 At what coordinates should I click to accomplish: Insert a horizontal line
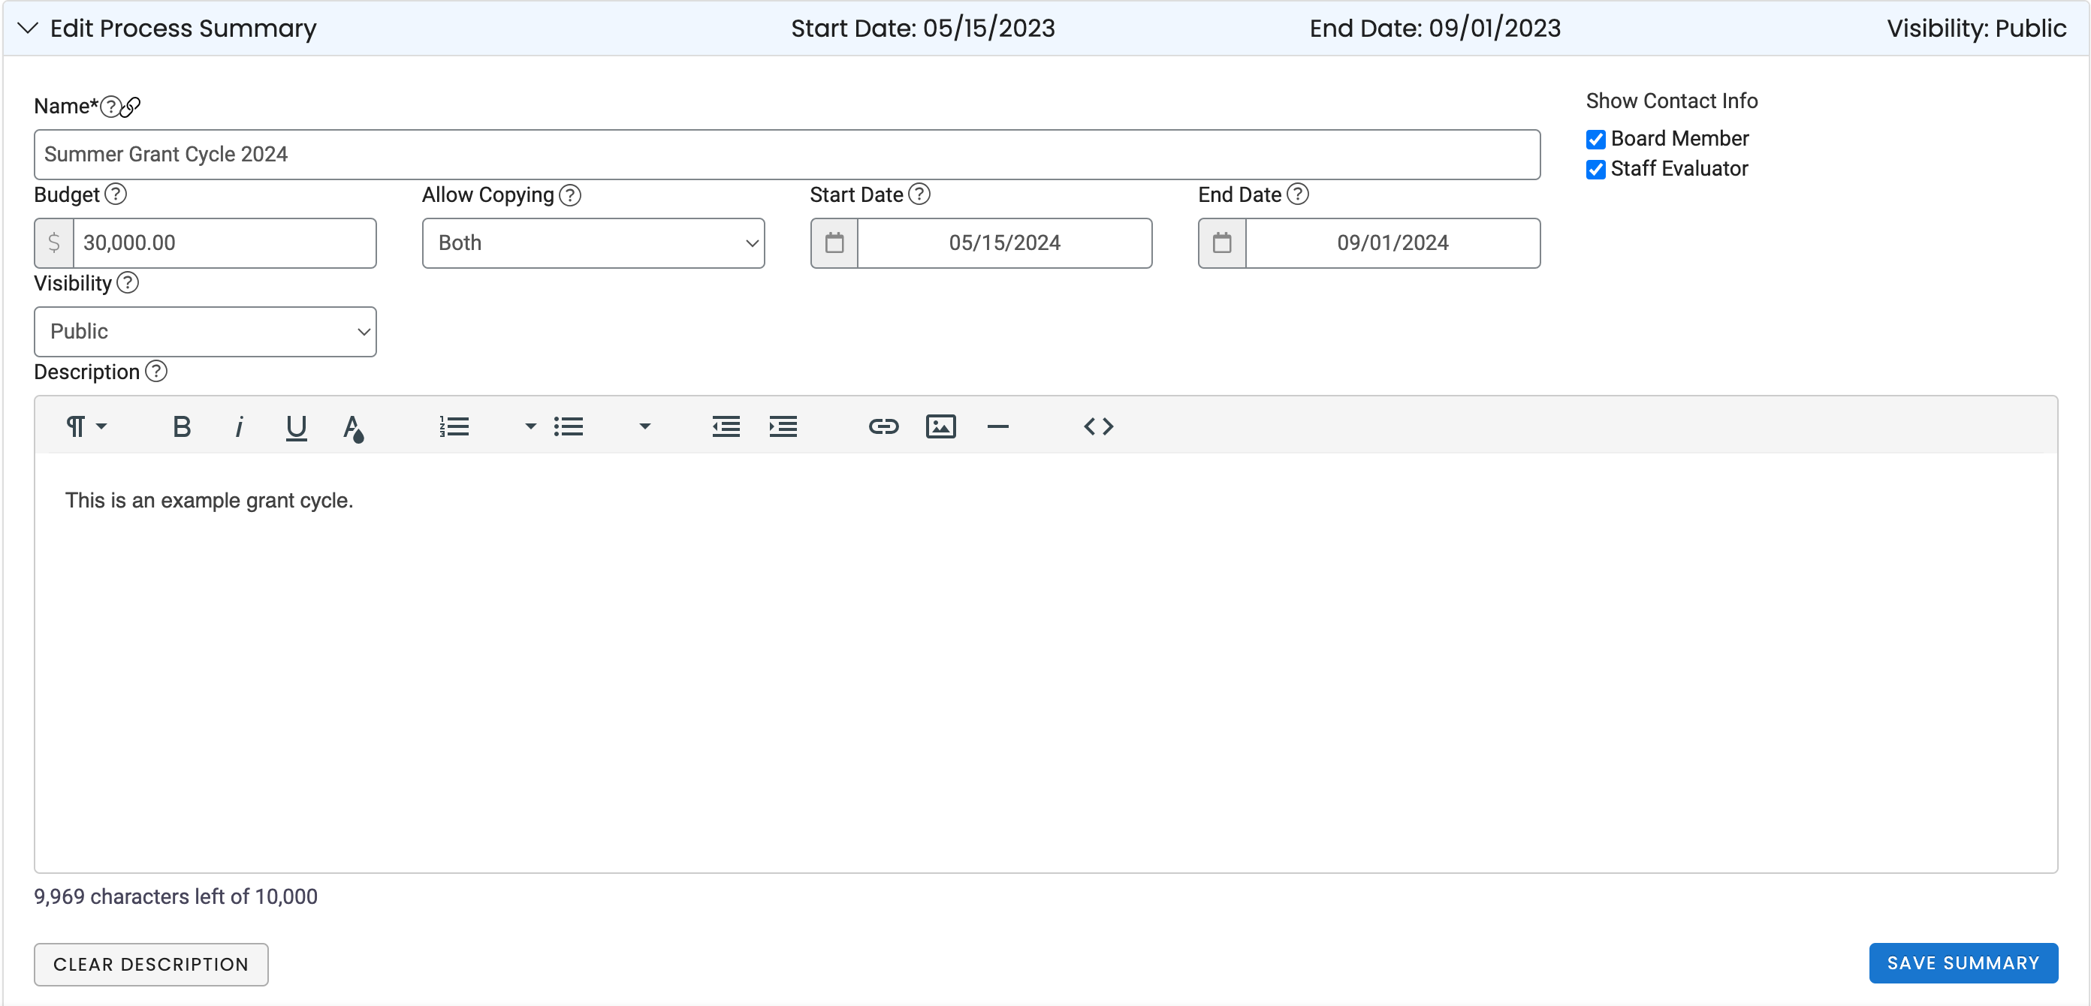[997, 426]
